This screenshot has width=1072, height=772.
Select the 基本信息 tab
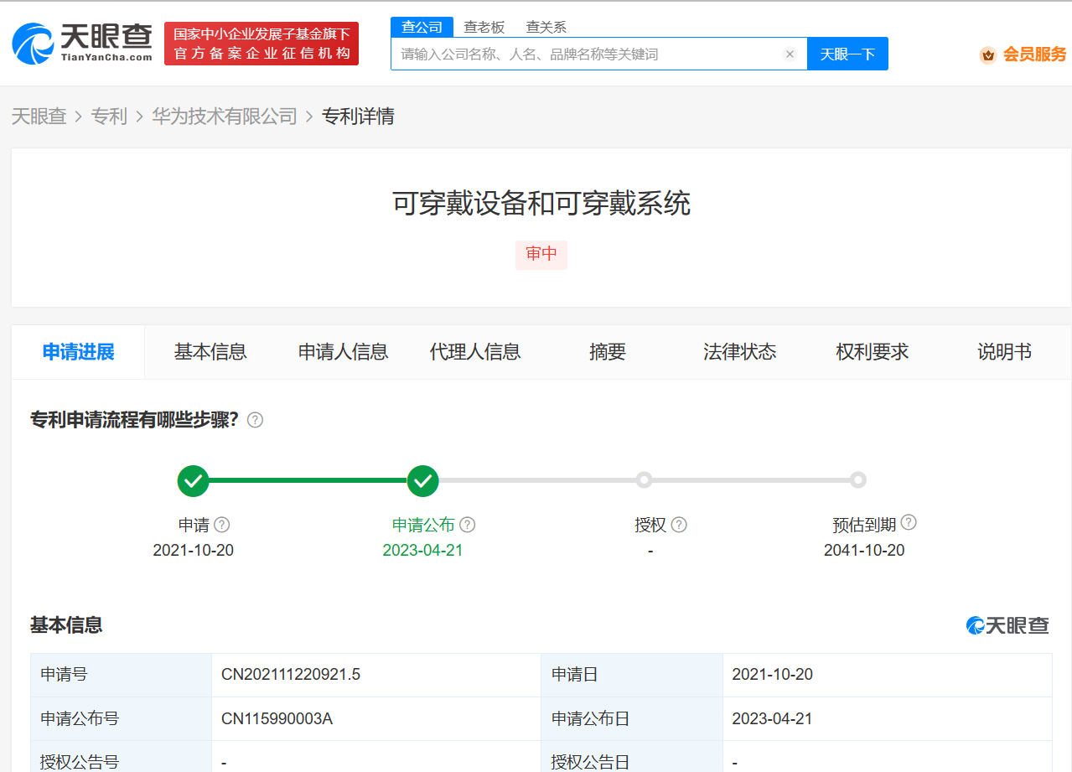coord(210,352)
